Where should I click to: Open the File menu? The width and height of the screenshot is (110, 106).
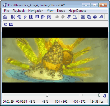pos(6,11)
